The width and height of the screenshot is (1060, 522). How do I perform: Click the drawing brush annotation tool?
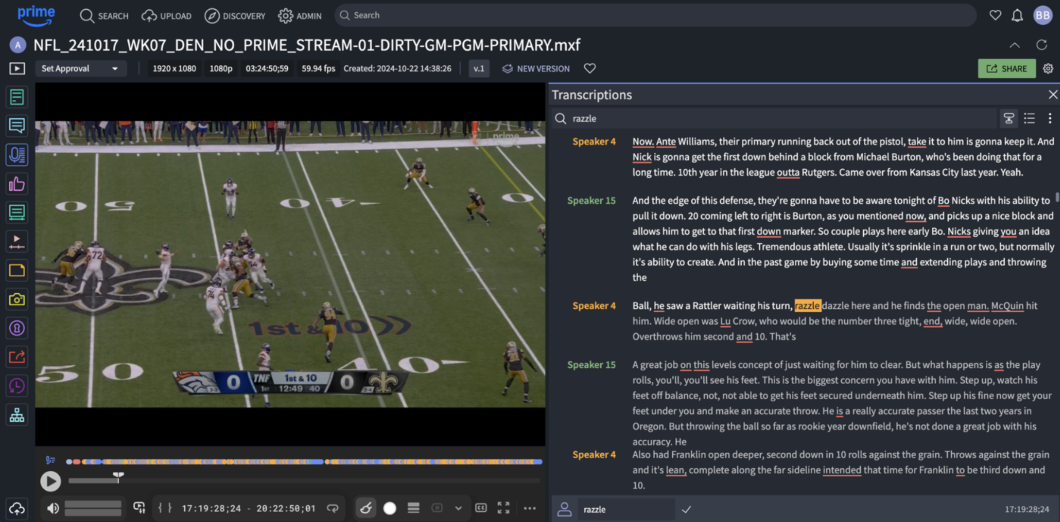[366, 508]
